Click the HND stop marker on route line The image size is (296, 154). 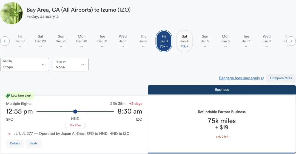(x=75, y=111)
